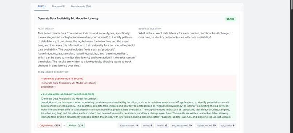The image size is (293, 133).
Task: Select the ai_enrichment: 15 chip
Action: point(129,125)
